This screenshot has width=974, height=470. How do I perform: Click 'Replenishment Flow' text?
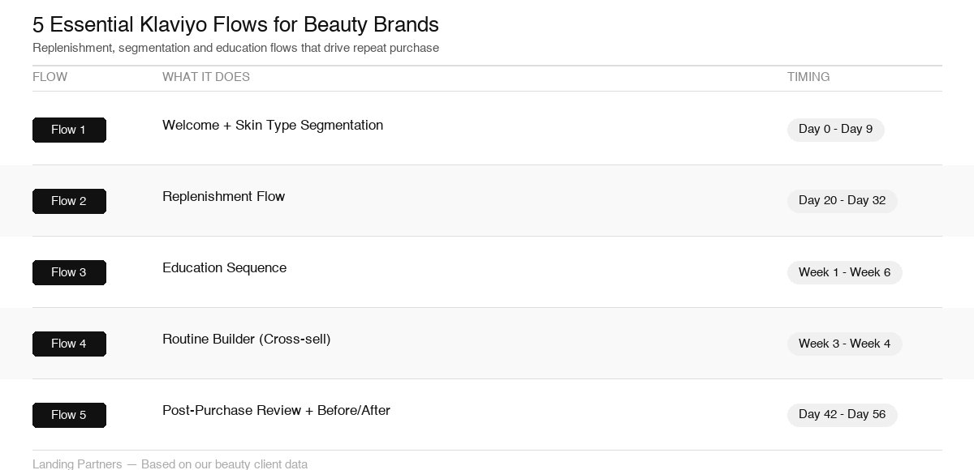click(x=223, y=196)
